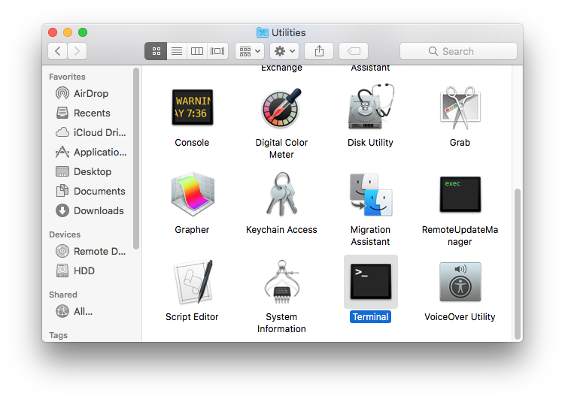Open the arrange-by grouping dropdown
Screen dimensions: 565x402
tap(249, 51)
